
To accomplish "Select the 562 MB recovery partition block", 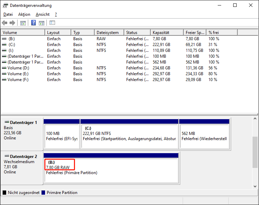I will tap(204, 134).
